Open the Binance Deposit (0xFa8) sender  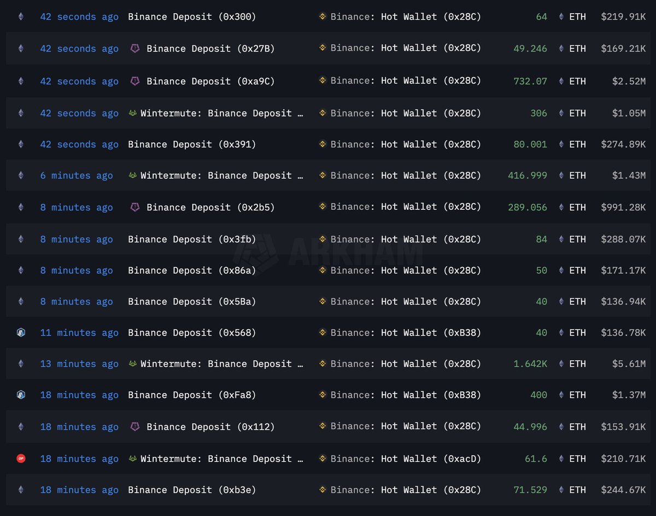(192, 395)
